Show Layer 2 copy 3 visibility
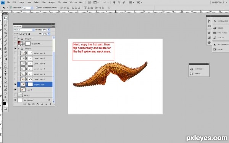Image resolution: width=229 pixels, height=143 pixels. 15,53
